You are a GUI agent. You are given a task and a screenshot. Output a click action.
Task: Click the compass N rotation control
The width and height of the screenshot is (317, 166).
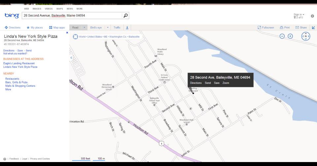click(x=306, y=36)
